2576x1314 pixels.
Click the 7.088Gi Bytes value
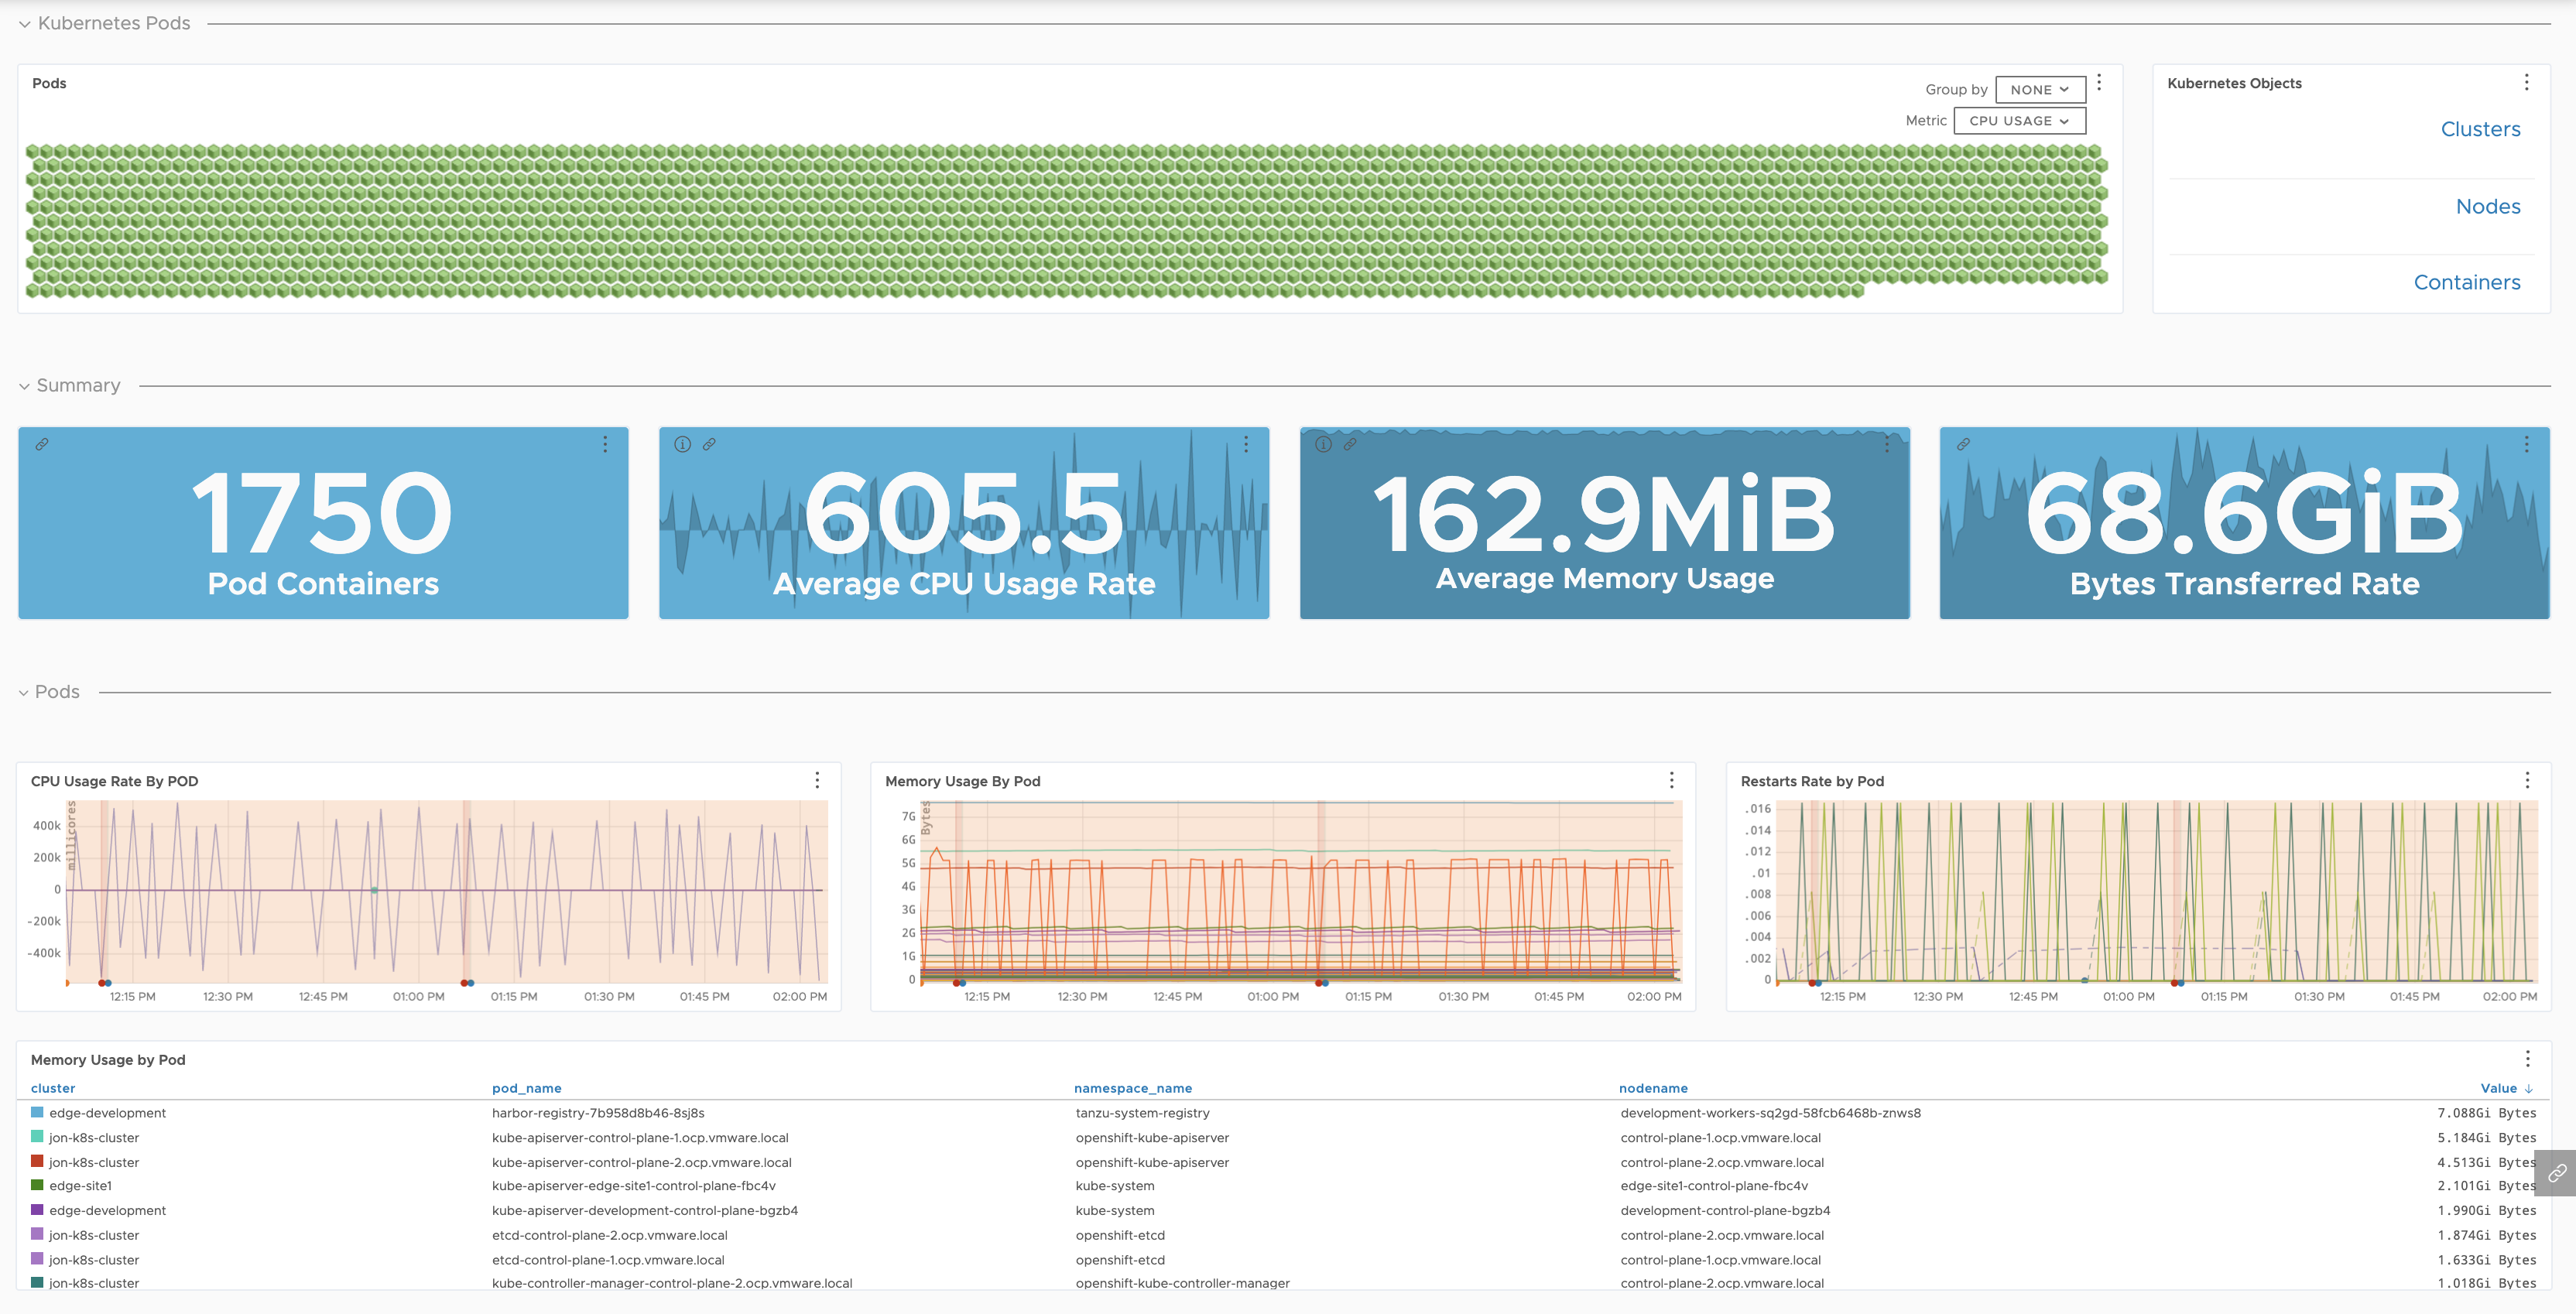(x=2486, y=1113)
